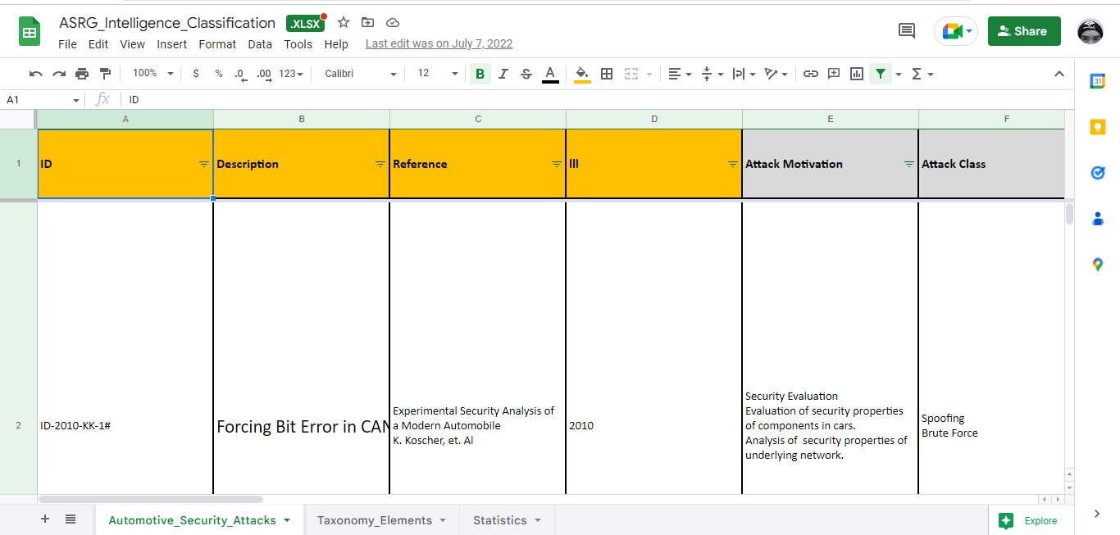Open the borders menu

point(607,74)
